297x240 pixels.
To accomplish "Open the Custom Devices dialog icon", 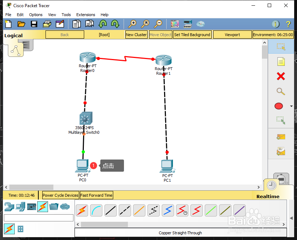I will pyautogui.click(x=188, y=24).
